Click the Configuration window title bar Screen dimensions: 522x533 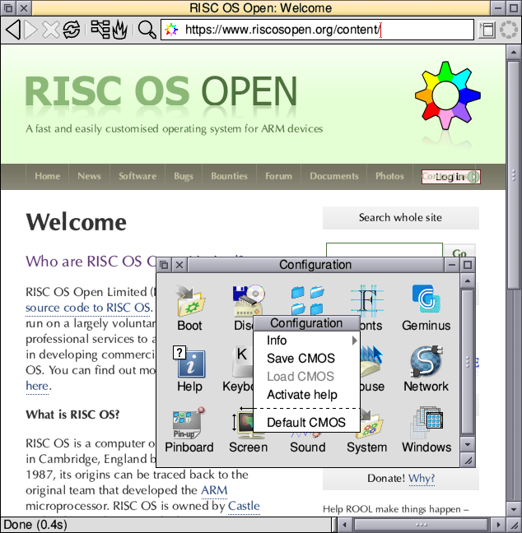pos(316,265)
